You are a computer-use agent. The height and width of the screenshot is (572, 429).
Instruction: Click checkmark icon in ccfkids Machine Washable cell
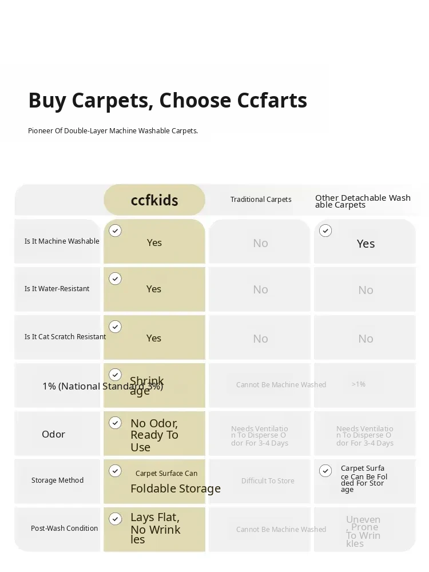116,231
